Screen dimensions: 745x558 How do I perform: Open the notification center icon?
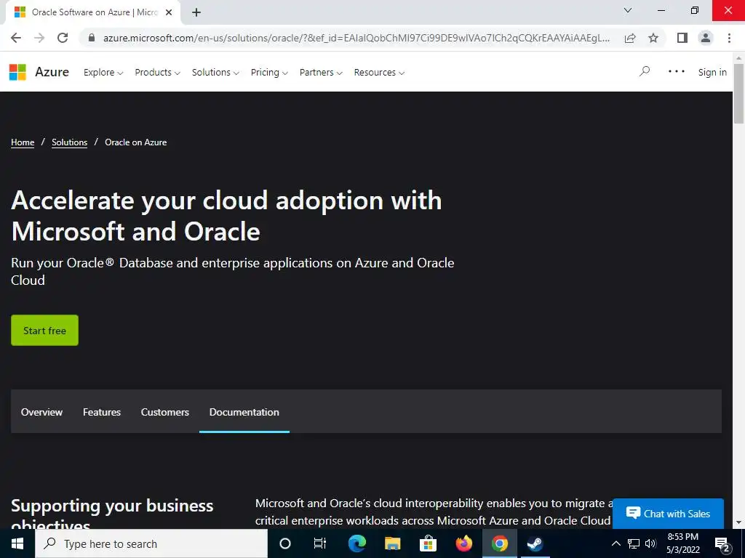tap(722, 544)
